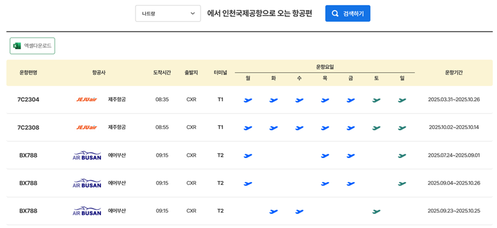This screenshot has height=228, width=497.
Task: Click arrival time 08:35
Action: (x=162, y=100)
